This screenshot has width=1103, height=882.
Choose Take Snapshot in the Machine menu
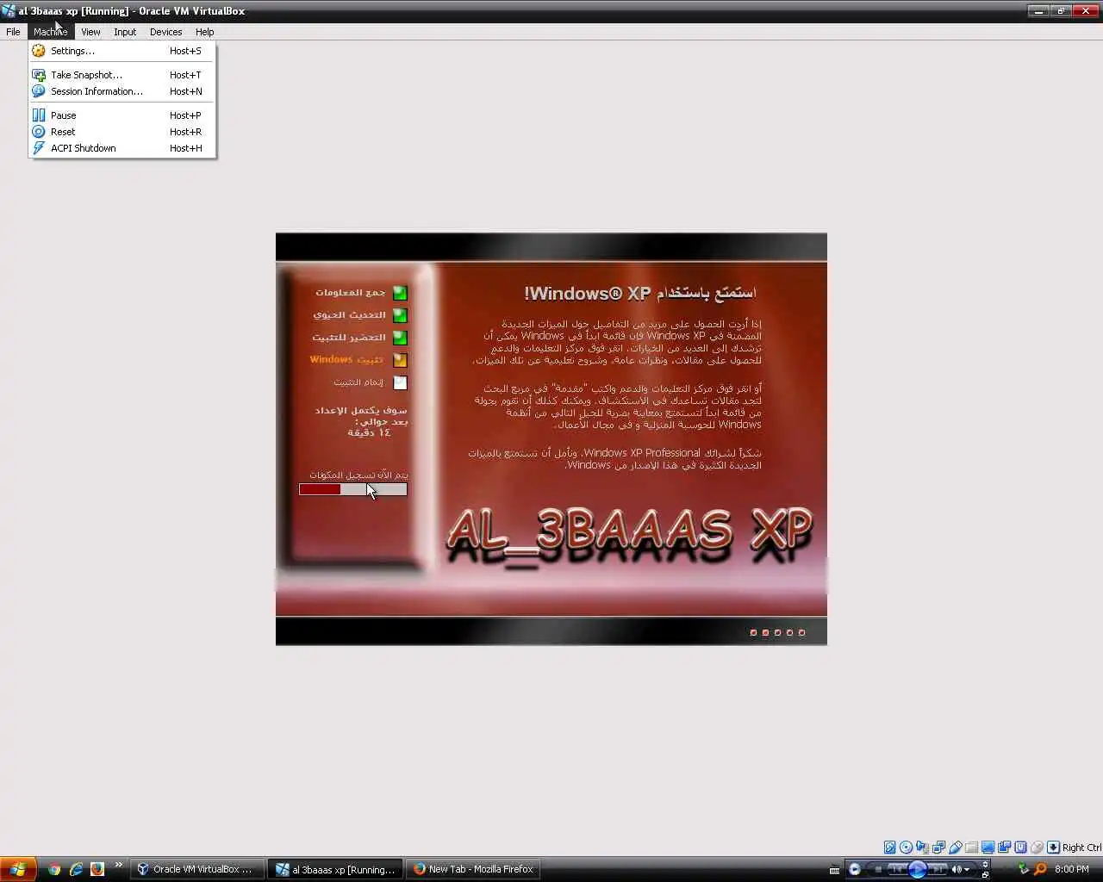pos(122,75)
